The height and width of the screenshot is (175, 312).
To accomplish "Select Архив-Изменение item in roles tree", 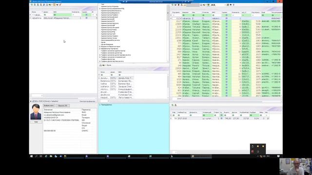I will 107,44.
